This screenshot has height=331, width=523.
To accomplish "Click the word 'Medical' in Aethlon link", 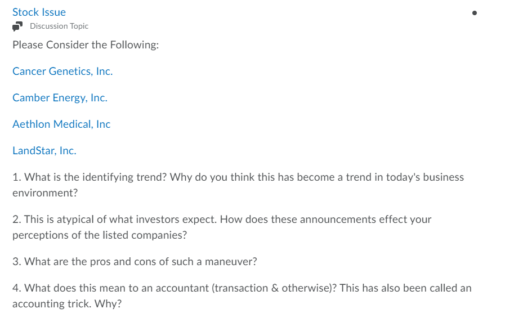I will (x=73, y=124).
